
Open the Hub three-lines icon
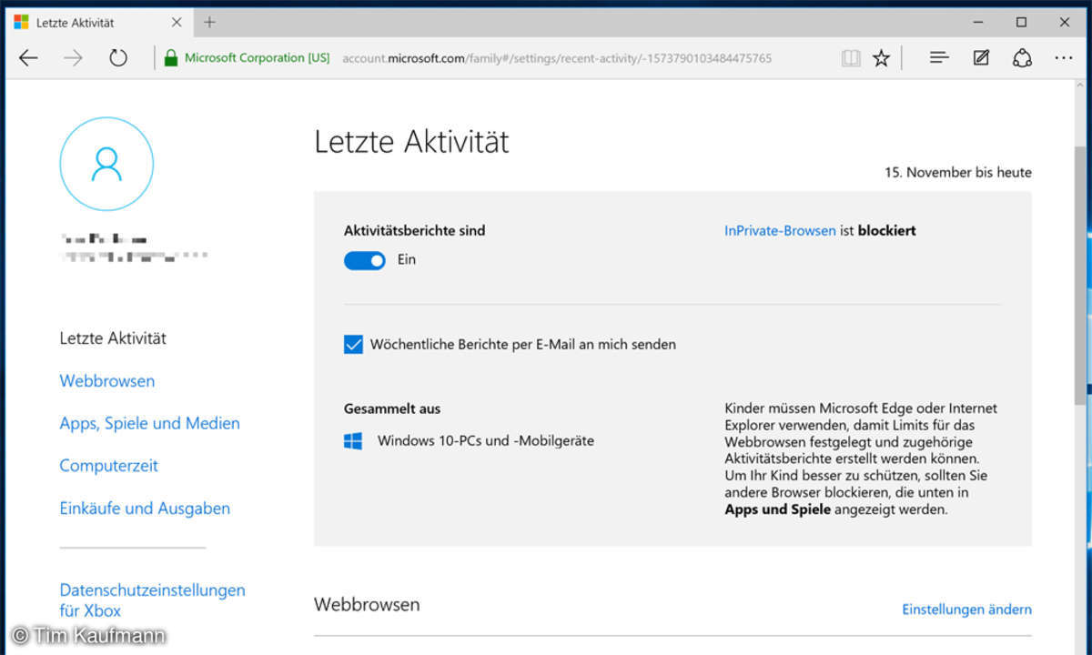(939, 58)
